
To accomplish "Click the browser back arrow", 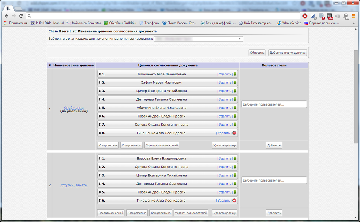I will coord(6,16).
